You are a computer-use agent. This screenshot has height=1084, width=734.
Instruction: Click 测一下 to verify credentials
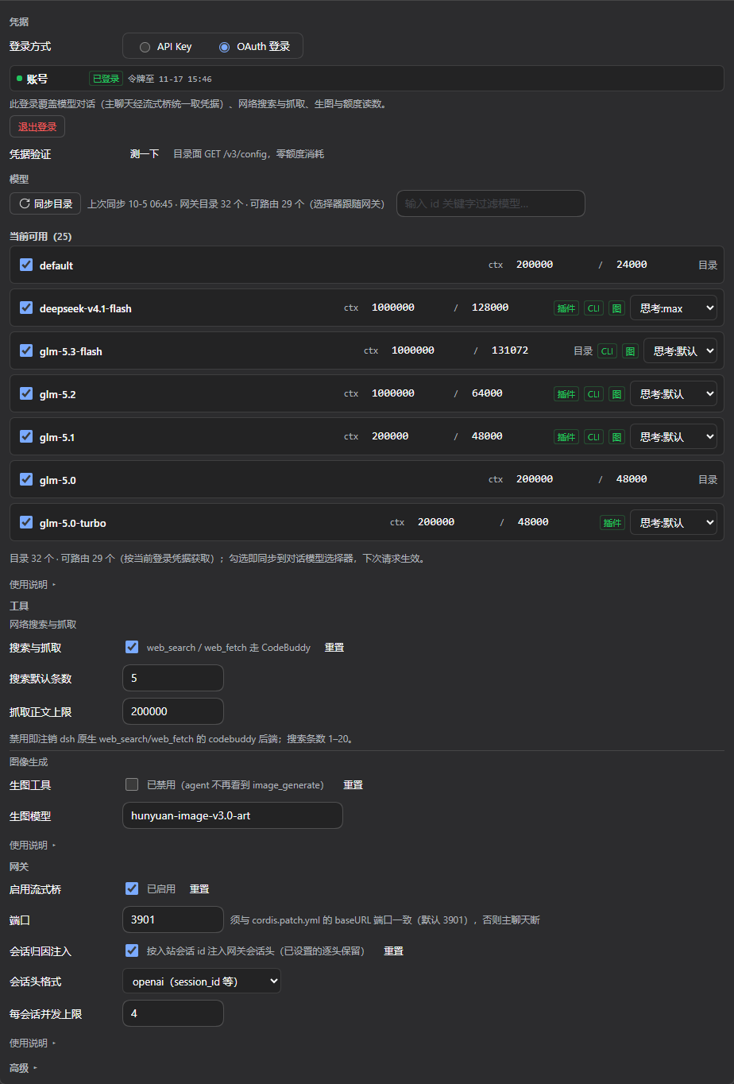point(145,154)
